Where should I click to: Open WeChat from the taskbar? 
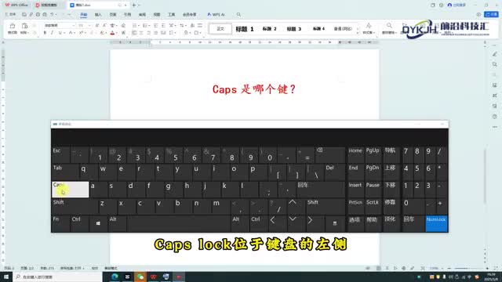140,277
